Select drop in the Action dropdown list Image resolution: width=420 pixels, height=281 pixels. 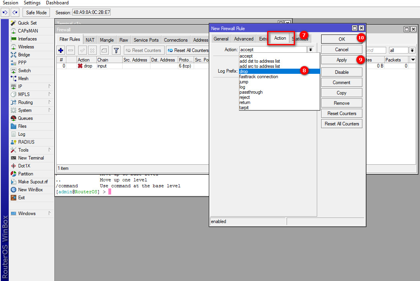(x=244, y=71)
